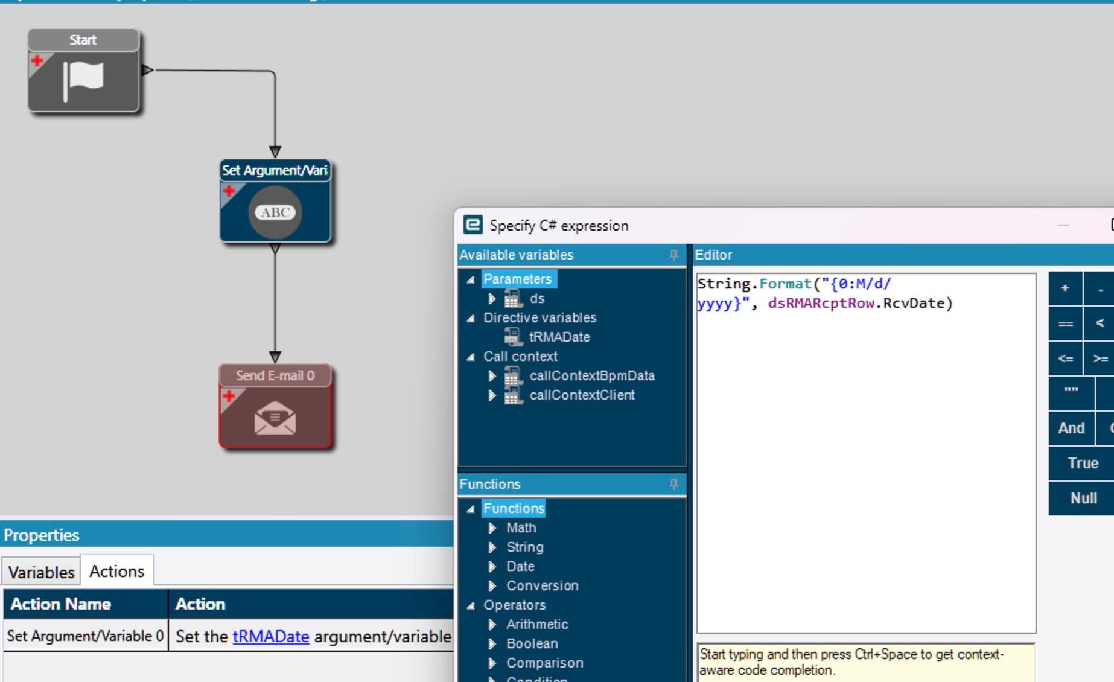Expand the ds parameter node
The width and height of the screenshot is (1114, 682).
click(x=492, y=299)
